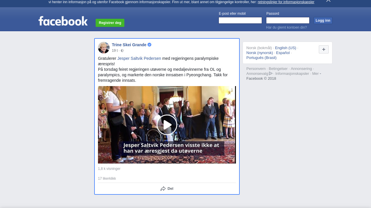This screenshot has height=208, width=371.
Task: Open the Personvern footer link
Action: coord(256,69)
